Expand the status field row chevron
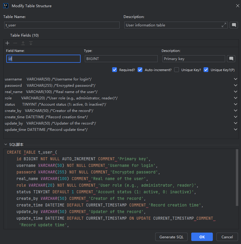Viewport: 241px width, 244px height. point(236,104)
